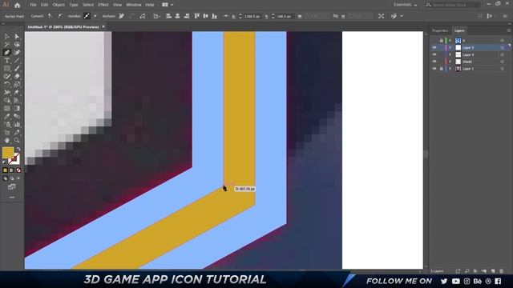The image size is (513, 288).
Task: Select the Eraser tool
Action: coord(17,77)
